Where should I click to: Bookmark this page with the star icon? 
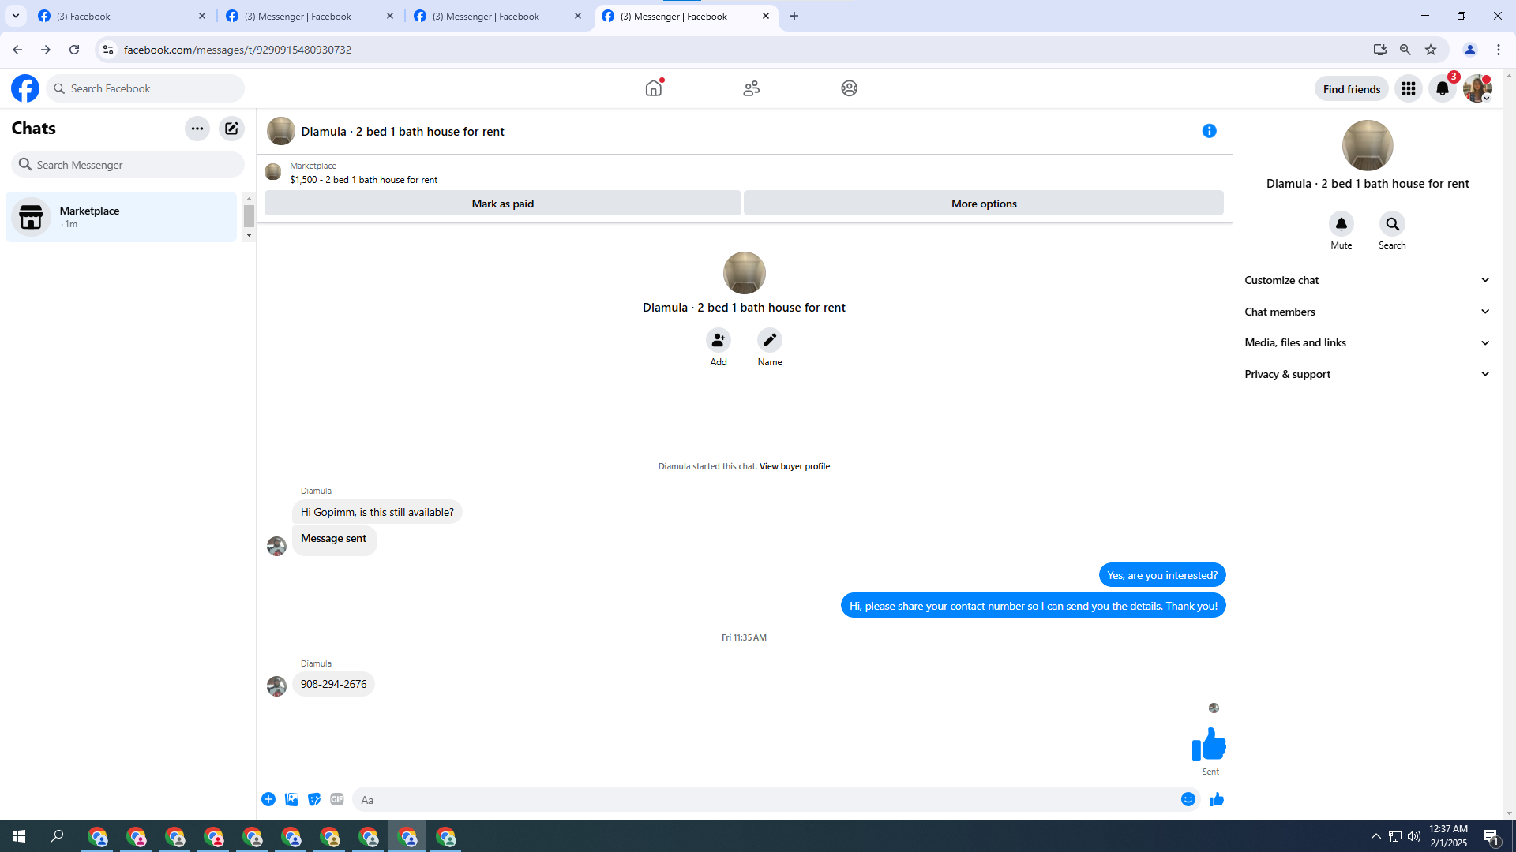click(x=1431, y=50)
